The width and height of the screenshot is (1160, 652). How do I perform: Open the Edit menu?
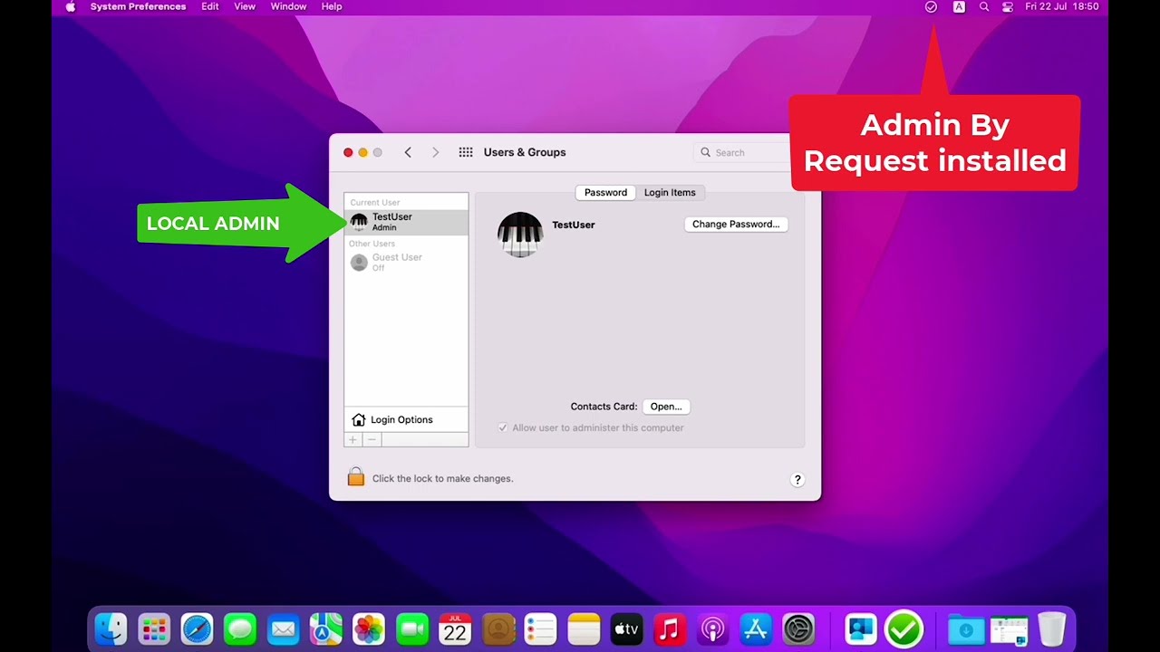click(210, 6)
